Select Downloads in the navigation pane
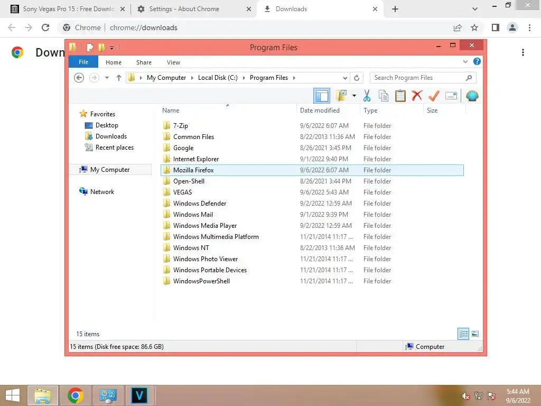 pyautogui.click(x=111, y=136)
